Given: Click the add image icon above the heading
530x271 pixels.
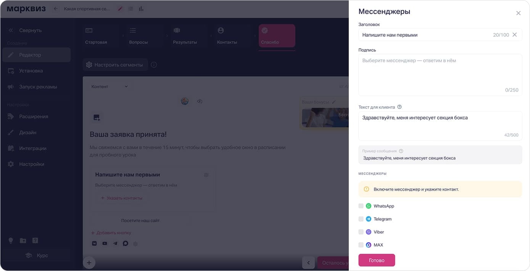Looking at the screenshot, I should point(96,118).
